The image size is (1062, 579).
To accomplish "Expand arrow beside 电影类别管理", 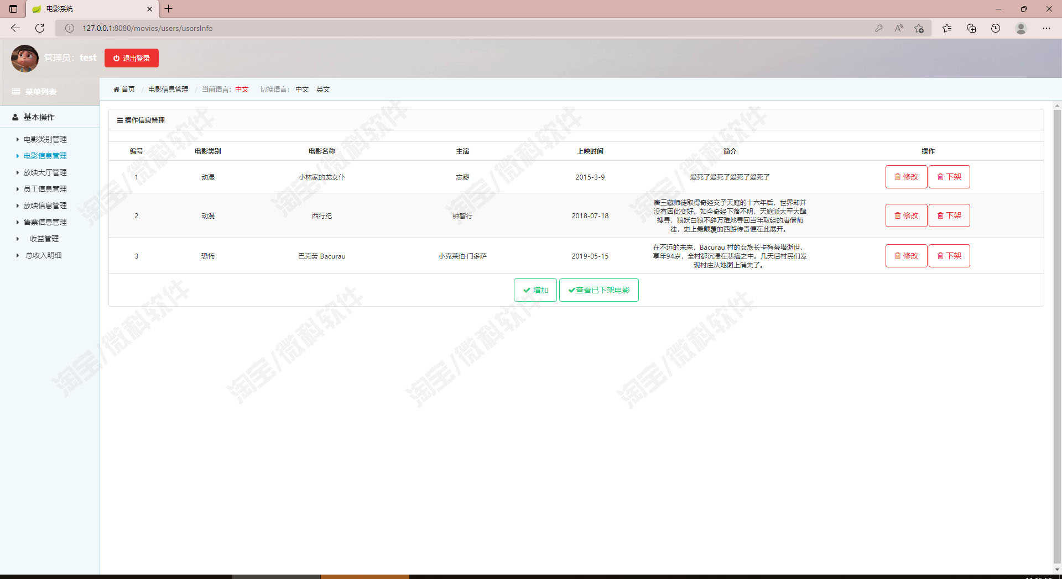I will click(x=17, y=139).
